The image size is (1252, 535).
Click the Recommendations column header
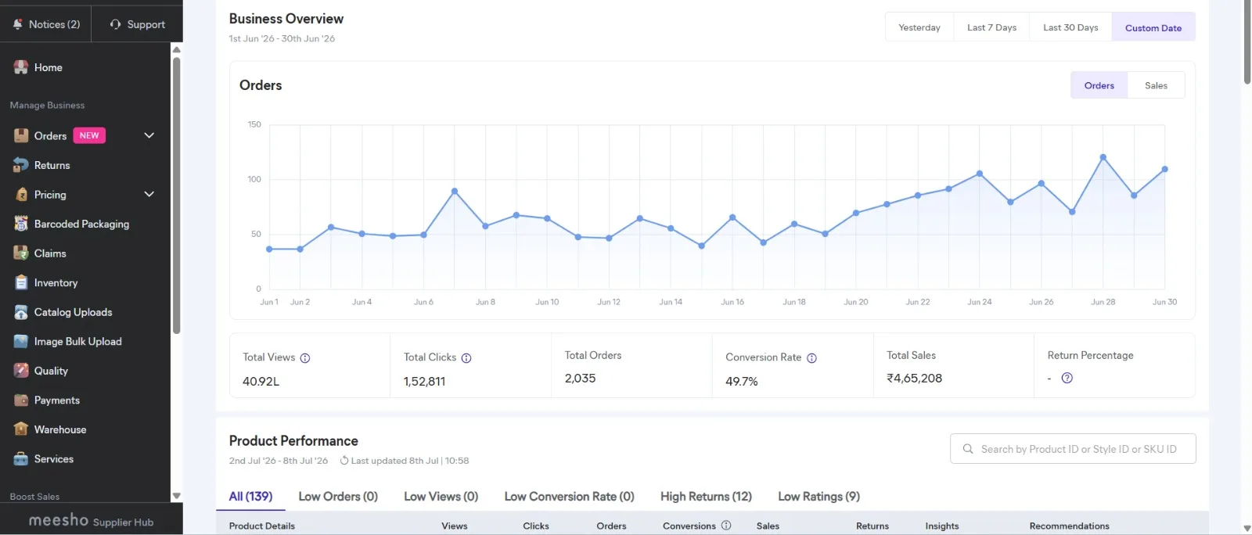click(1070, 526)
